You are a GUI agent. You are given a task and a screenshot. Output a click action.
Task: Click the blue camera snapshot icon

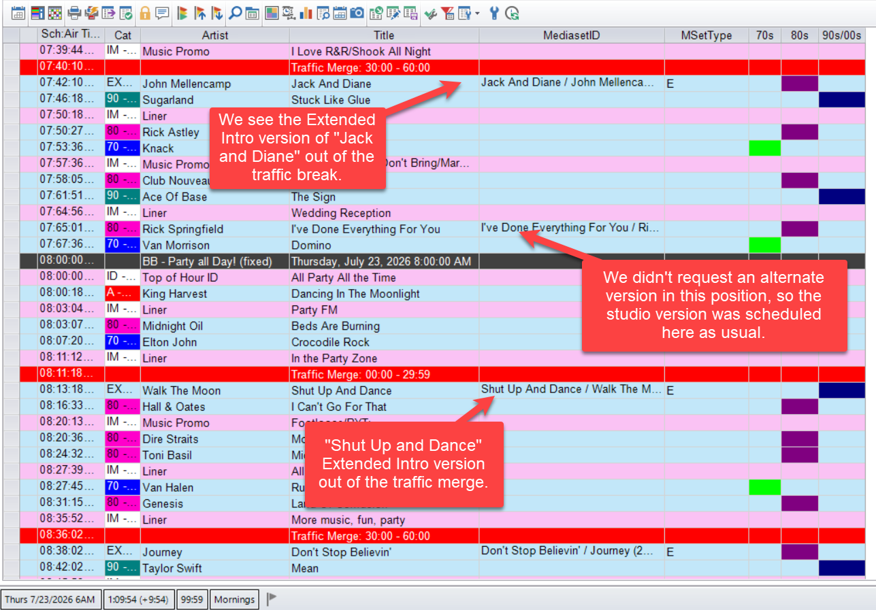click(357, 13)
